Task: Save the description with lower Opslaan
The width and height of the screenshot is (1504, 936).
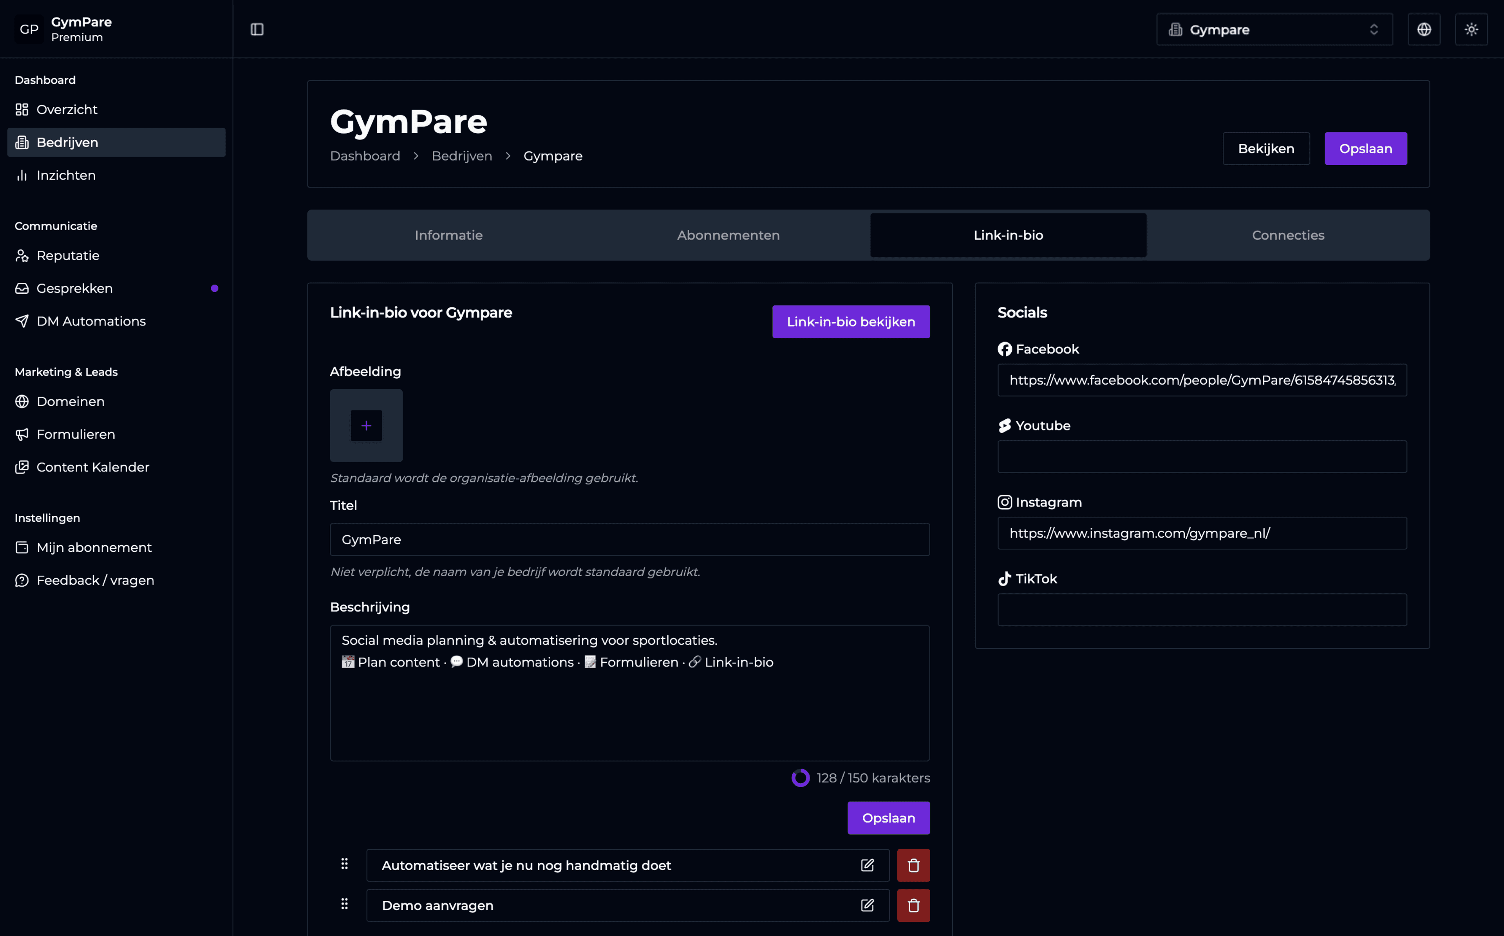Action: click(x=888, y=819)
